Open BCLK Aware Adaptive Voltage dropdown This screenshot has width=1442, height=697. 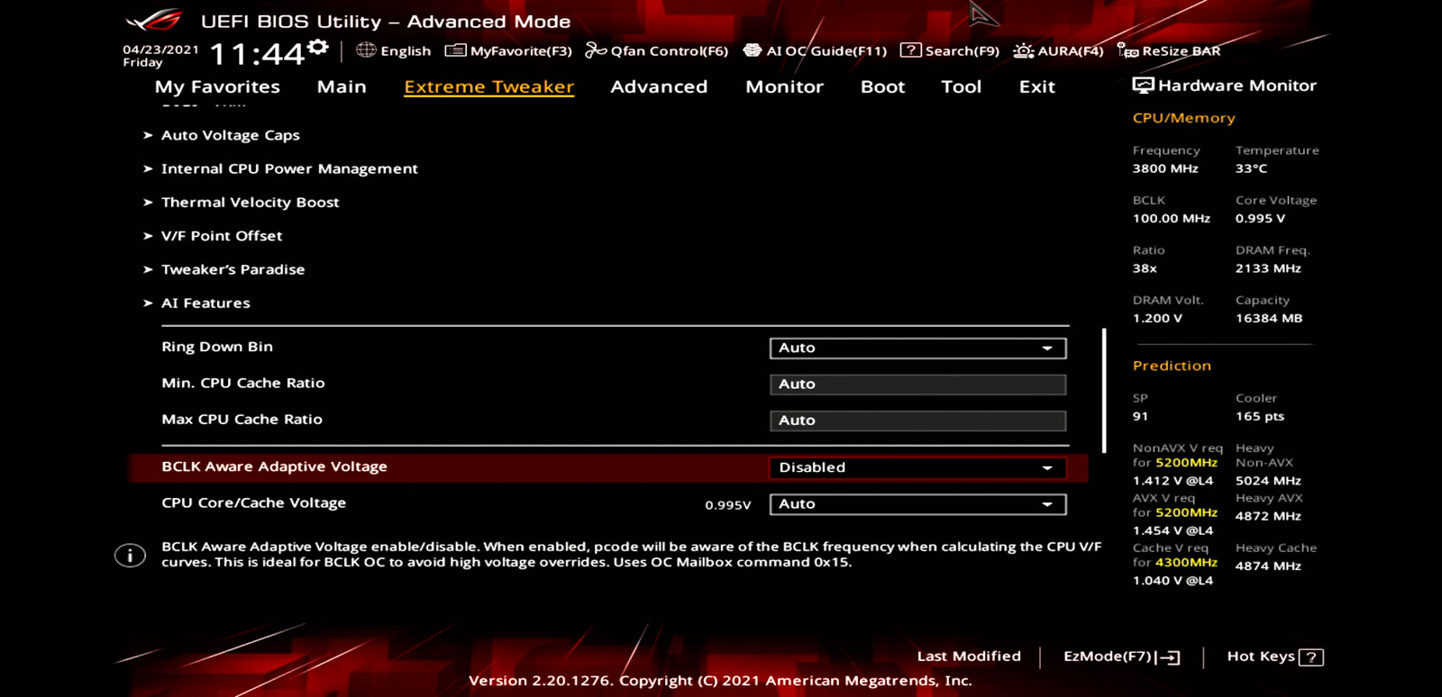[x=917, y=468]
